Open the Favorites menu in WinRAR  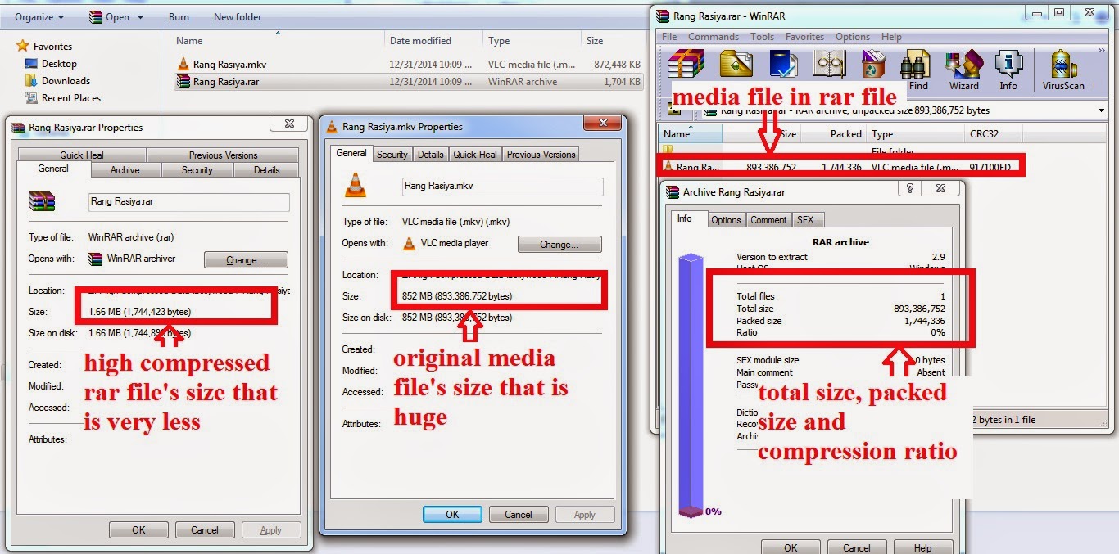tap(804, 37)
